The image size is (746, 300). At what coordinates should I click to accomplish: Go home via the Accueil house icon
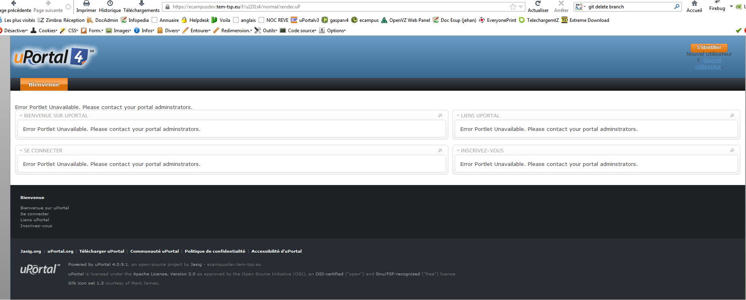[x=694, y=4]
